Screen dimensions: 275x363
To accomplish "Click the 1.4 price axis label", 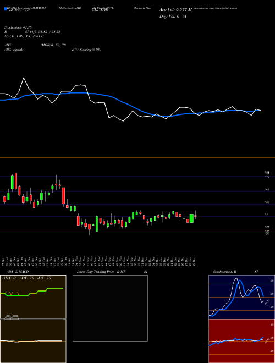I will (266, 215).
